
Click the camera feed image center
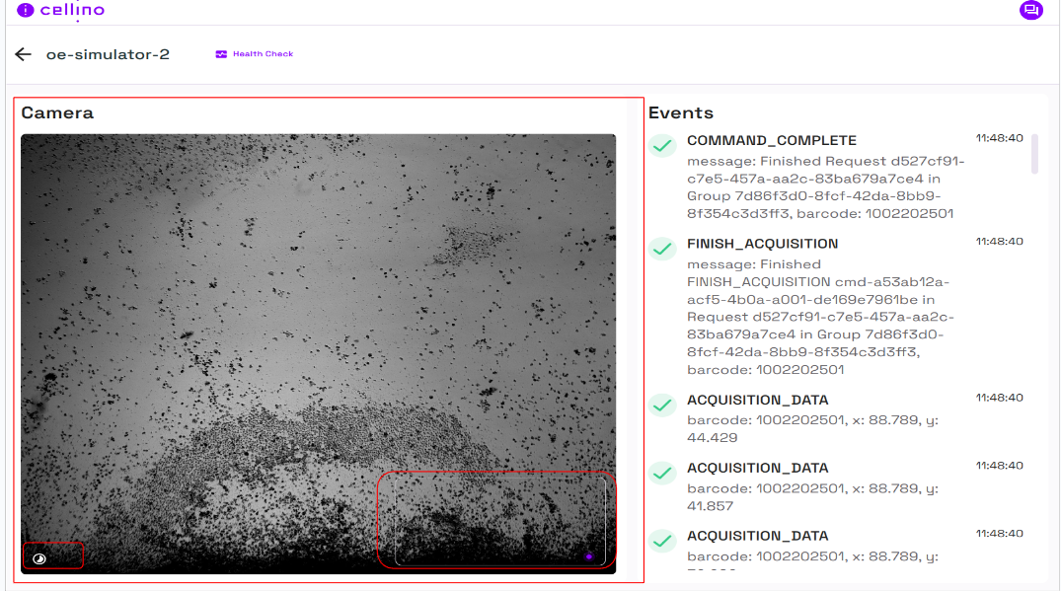(318, 353)
